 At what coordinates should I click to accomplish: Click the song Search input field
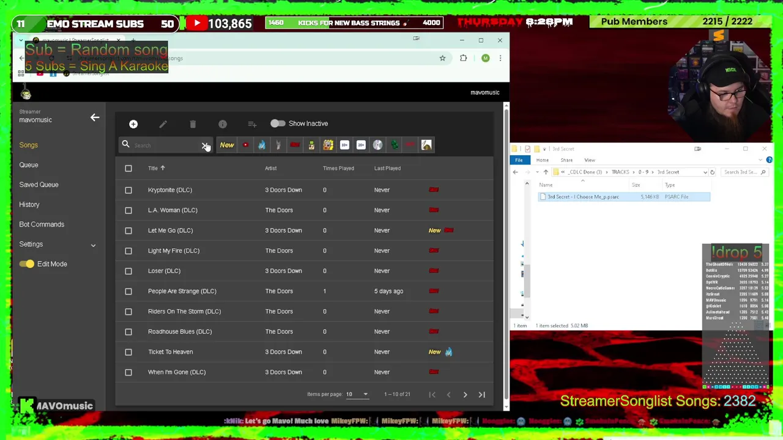click(x=165, y=145)
